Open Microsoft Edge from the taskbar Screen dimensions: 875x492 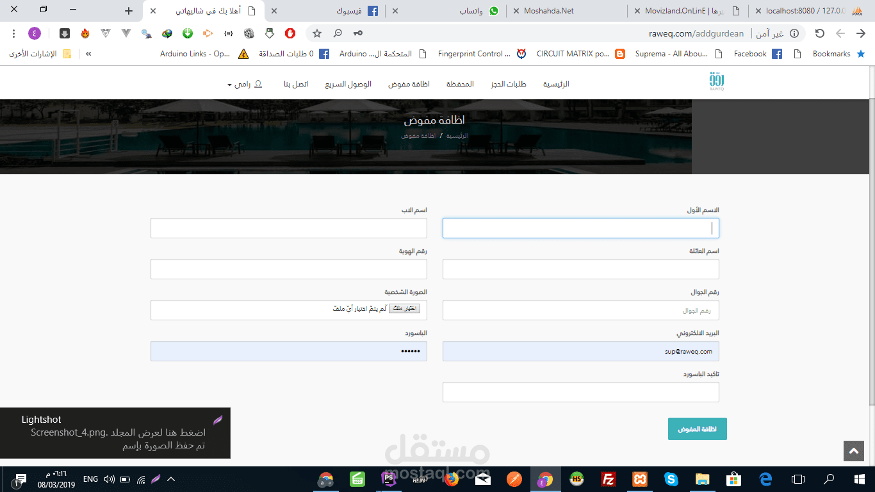[x=765, y=479]
